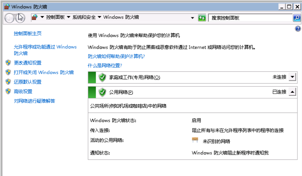Open 高级设置 link
The image size is (302, 176).
tap(23, 92)
